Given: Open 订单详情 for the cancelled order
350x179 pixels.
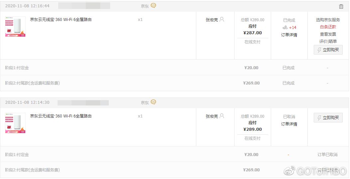Looking at the screenshot, I should coord(289,124).
